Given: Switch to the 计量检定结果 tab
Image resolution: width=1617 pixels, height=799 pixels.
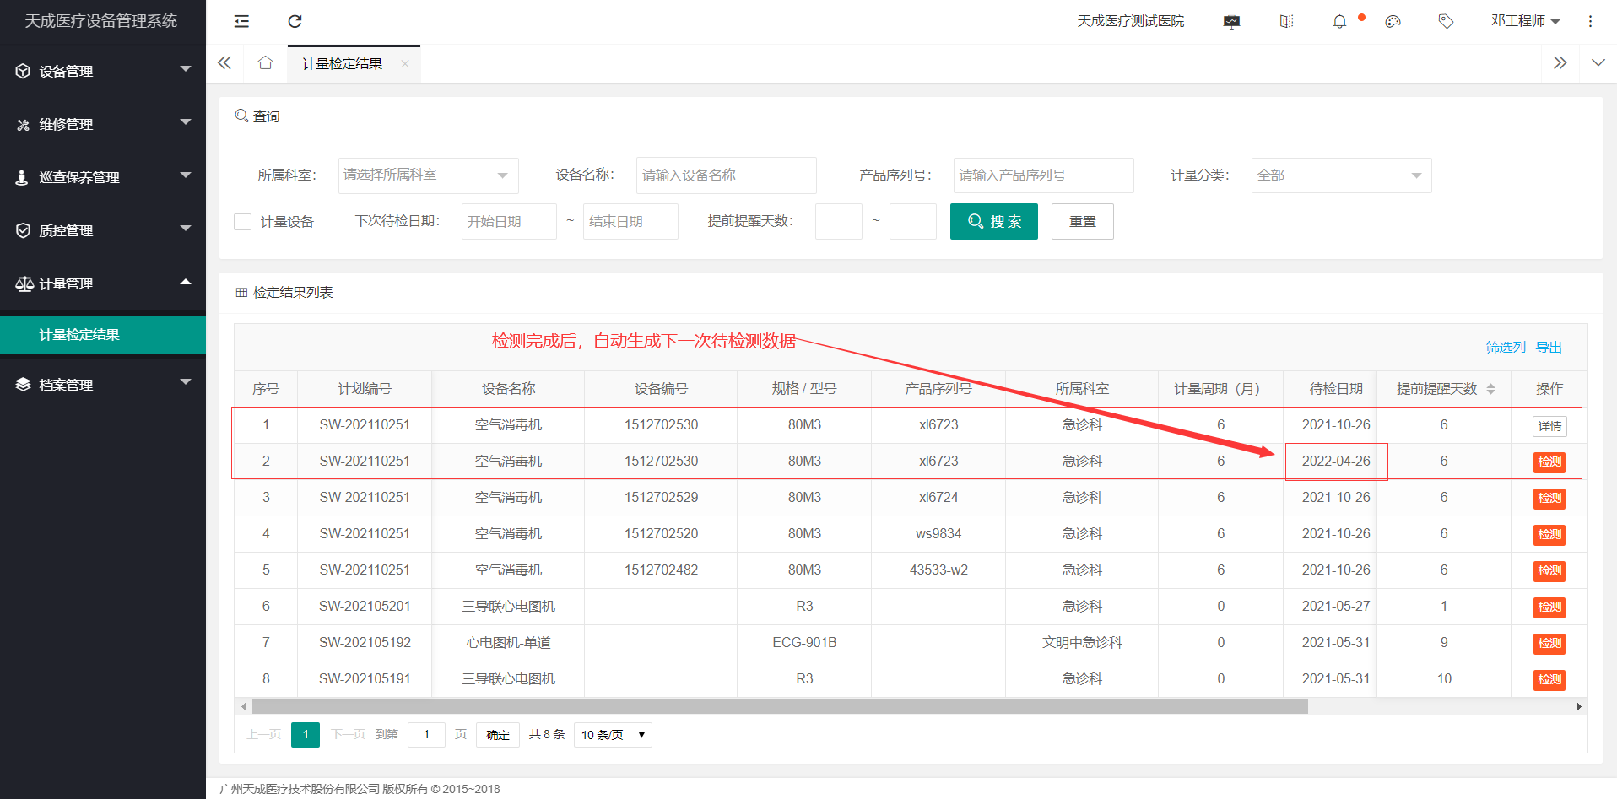Looking at the screenshot, I should click(342, 64).
